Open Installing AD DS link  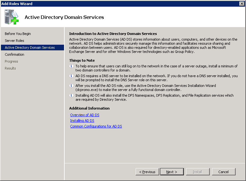click(82, 121)
